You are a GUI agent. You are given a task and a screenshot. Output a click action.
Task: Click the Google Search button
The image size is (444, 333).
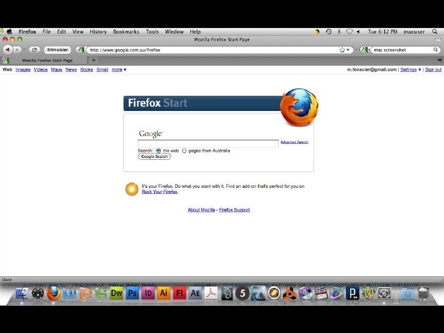click(154, 157)
